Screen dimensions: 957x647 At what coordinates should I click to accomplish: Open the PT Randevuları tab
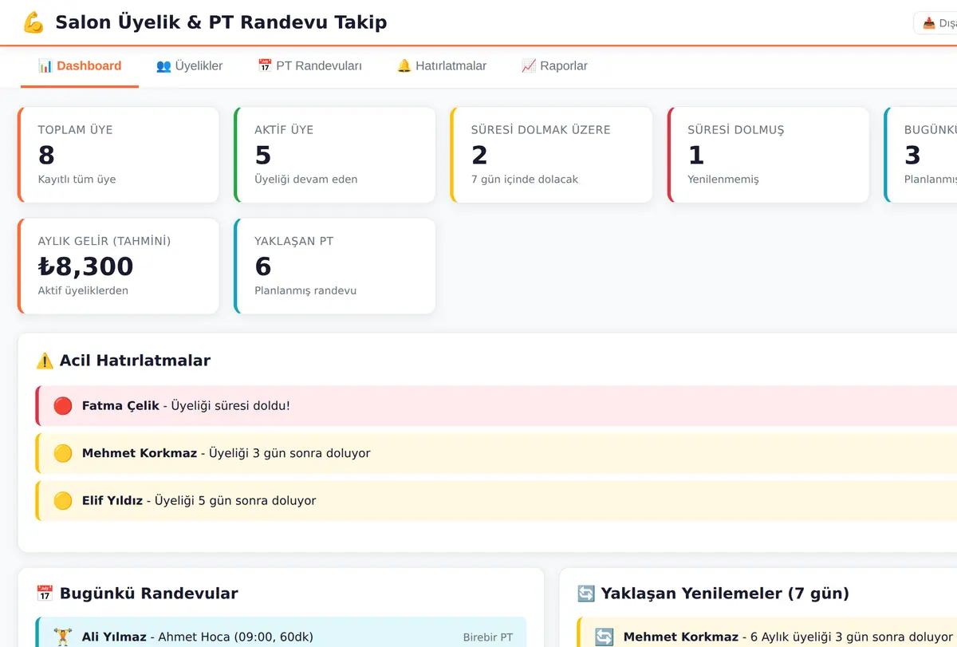tap(309, 66)
